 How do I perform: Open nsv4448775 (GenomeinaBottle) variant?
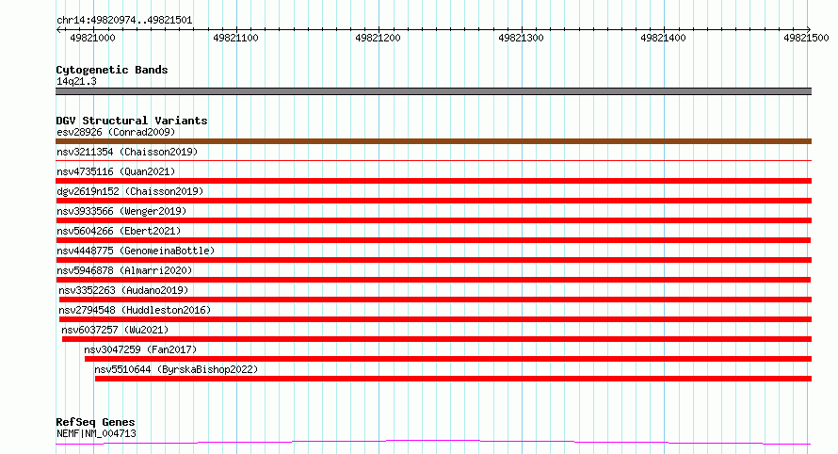[136, 251]
